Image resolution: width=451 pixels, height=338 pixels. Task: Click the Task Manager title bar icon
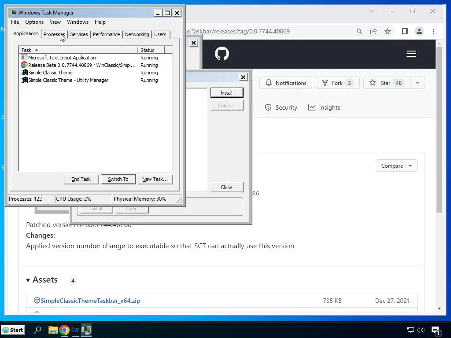(x=14, y=12)
